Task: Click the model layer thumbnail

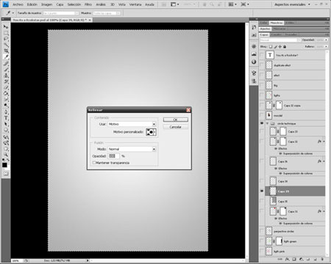Action: [269, 115]
